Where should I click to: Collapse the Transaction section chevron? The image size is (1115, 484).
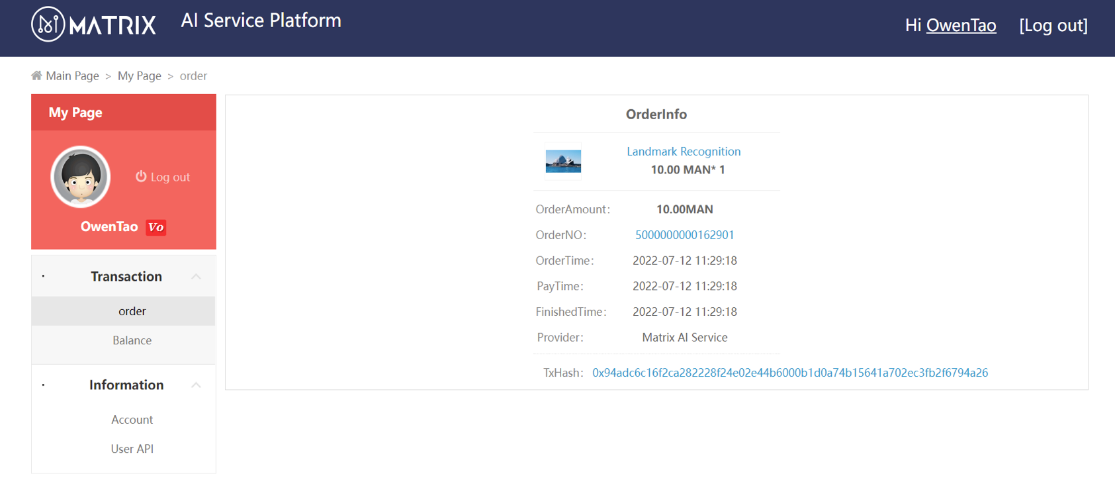tap(196, 277)
